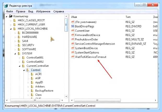Open the Вид menu
Screen dimensions: 162x112
pos(31,11)
